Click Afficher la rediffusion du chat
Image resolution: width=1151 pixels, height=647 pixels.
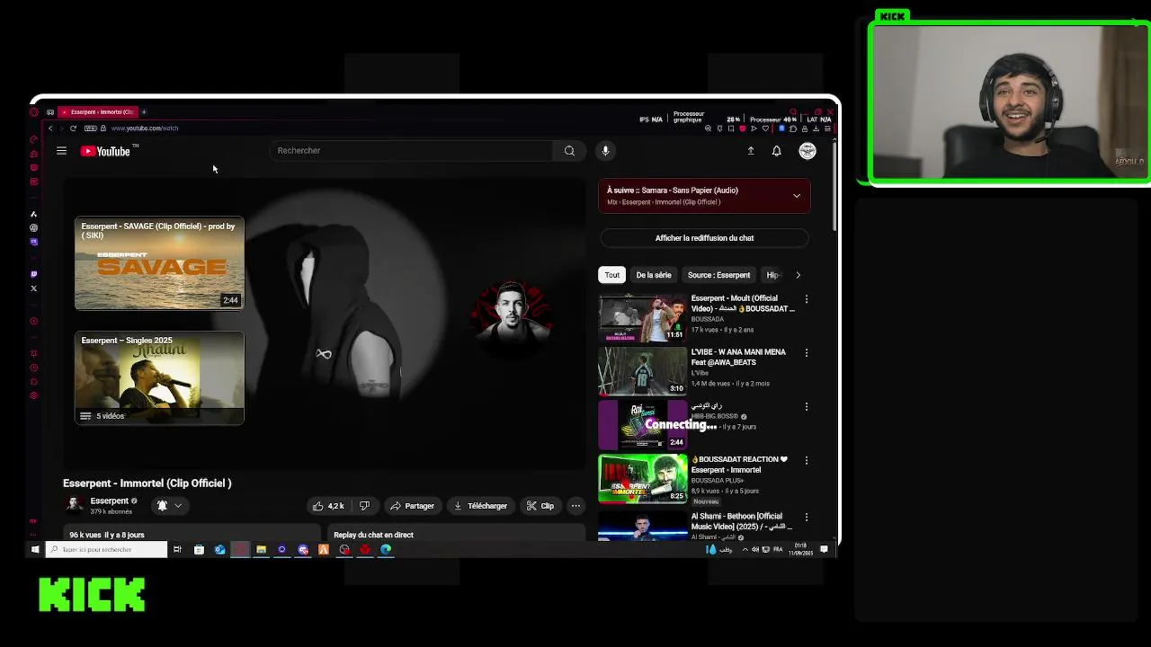click(x=704, y=238)
